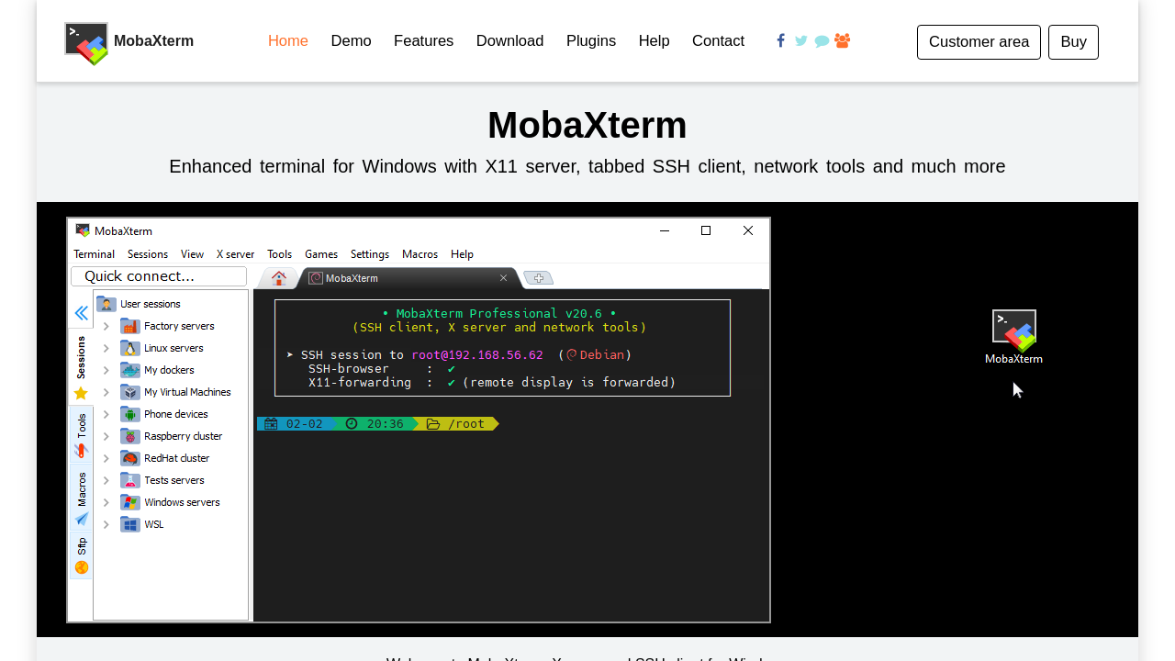Screen dimensions: 1175x661
Task: Select the WSL session folder
Action: [x=153, y=525]
